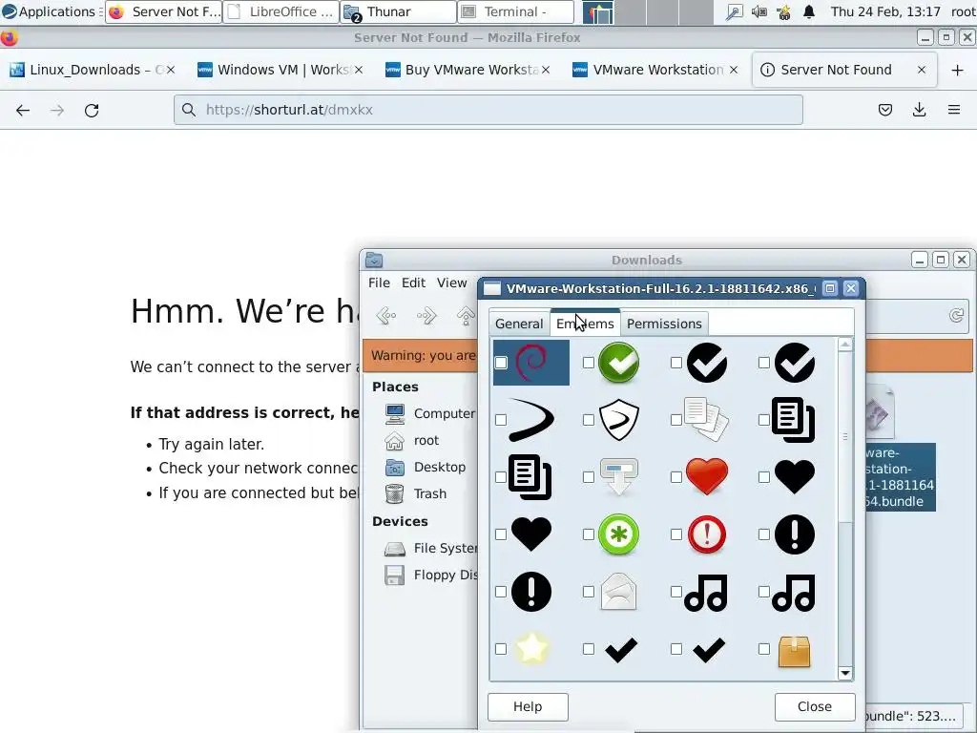Choose the yellow star emblem

(531, 649)
